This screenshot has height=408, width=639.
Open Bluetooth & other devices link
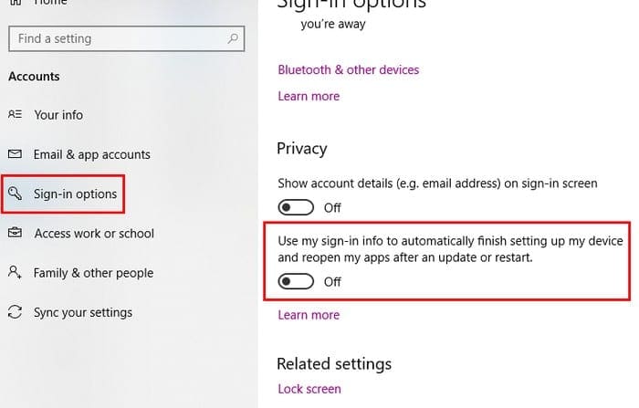coord(349,69)
